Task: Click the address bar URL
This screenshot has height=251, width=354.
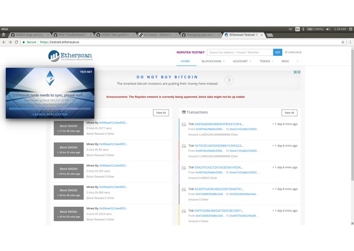Action: tap(60, 42)
